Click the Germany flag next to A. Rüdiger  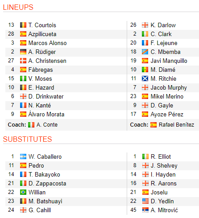pyautogui.click(x=23, y=52)
